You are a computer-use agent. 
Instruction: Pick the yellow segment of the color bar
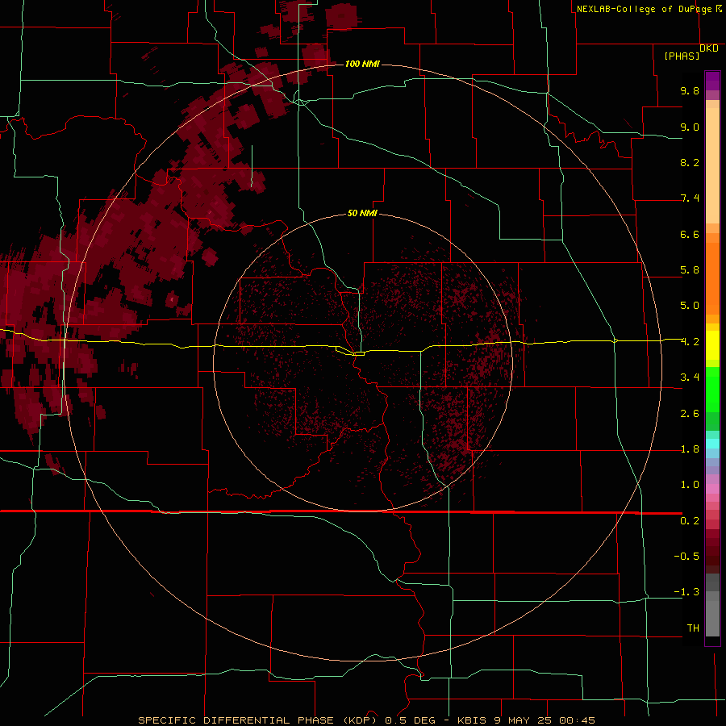point(712,345)
